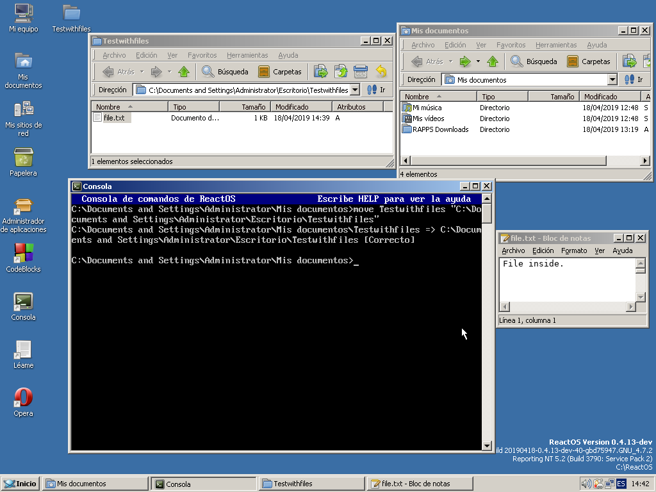
Task: Select file.txt in the Testwithfiles list
Action: pos(114,118)
